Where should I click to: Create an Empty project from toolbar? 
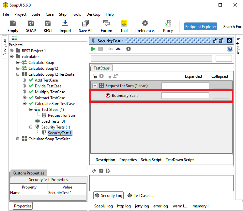(x=13, y=26)
